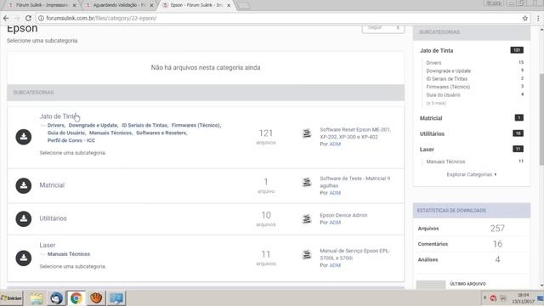Close the Epson - Fórum Sulink tab
Viewport: 544px width, 306px height.
click(229, 5)
